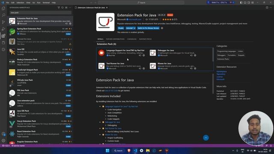The image size is (274, 154).
Task: Select the Details tab
Action: click(100, 39)
